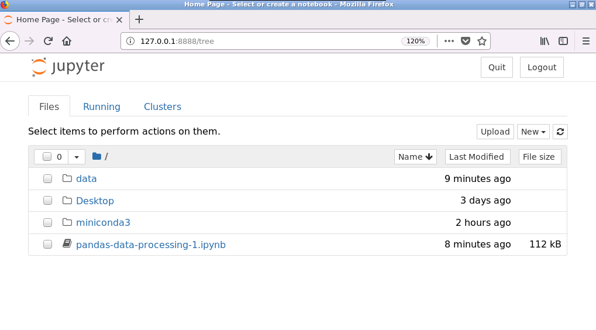The image size is (596, 330).
Task: Open the New dropdown menu
Action: [533, 132]
